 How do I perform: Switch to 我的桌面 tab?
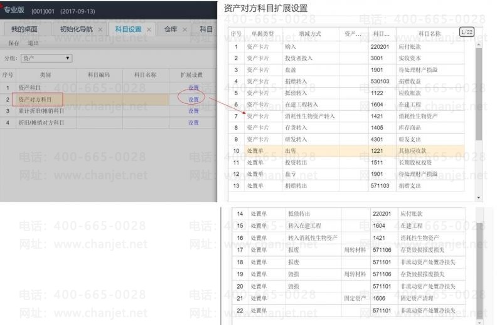[24, 29]
